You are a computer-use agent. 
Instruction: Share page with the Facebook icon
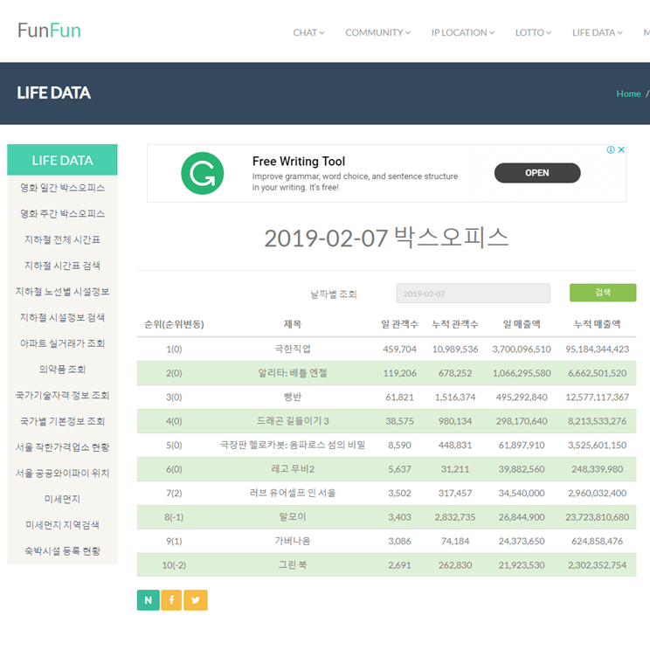[171, 600]
